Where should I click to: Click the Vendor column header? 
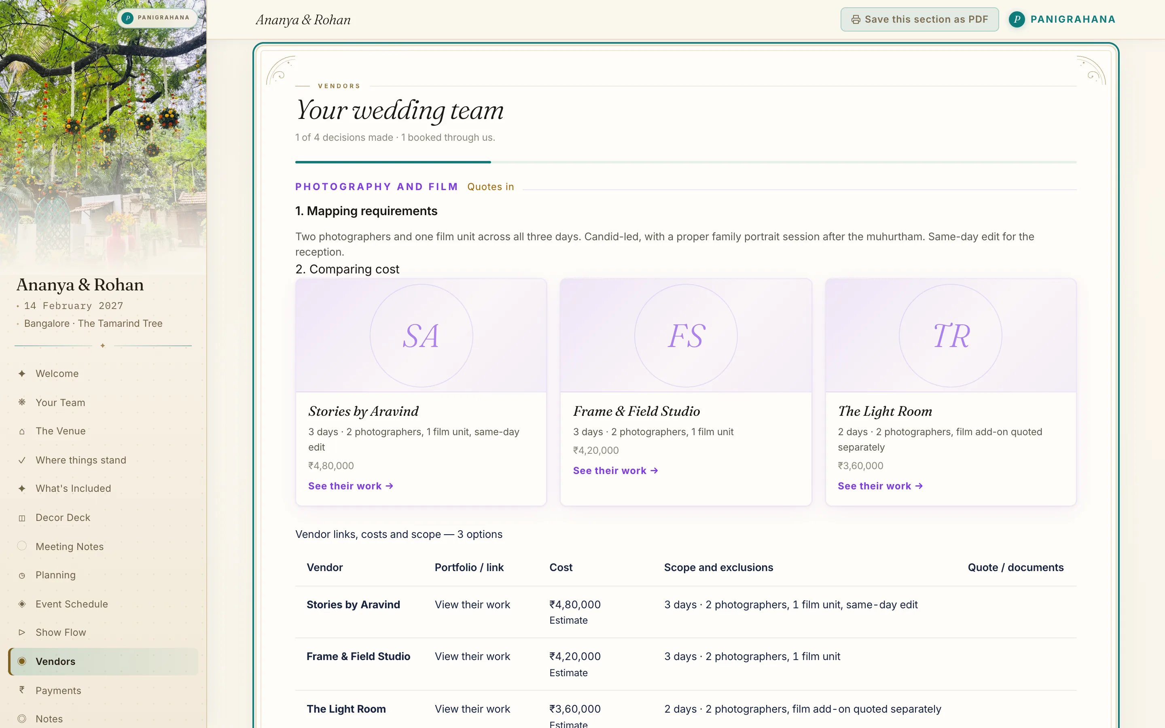324,568
